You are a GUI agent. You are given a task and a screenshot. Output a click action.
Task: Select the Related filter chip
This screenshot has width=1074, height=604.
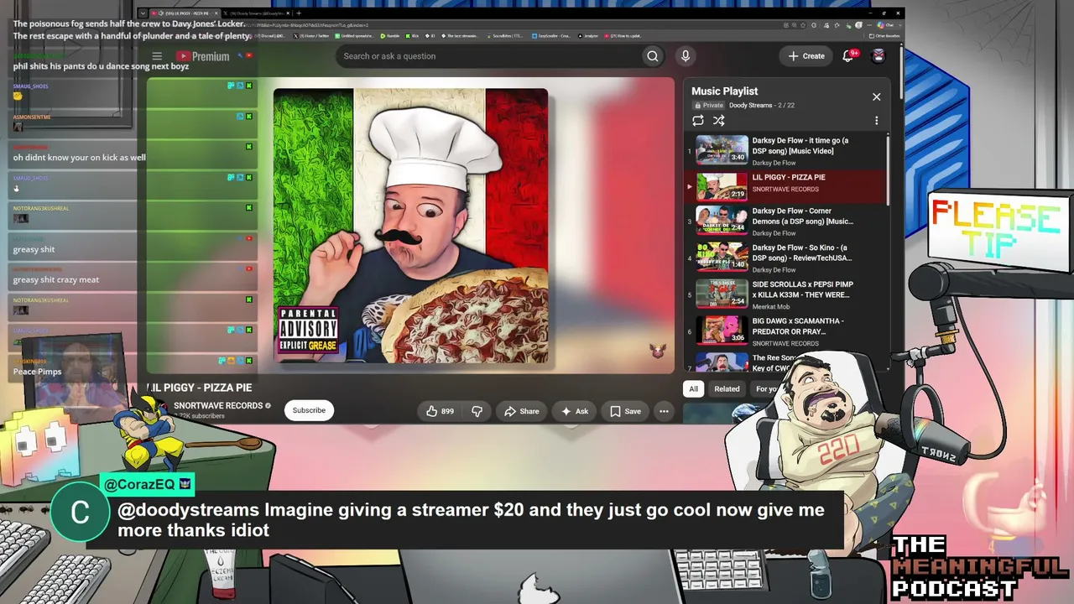point(727,389)
